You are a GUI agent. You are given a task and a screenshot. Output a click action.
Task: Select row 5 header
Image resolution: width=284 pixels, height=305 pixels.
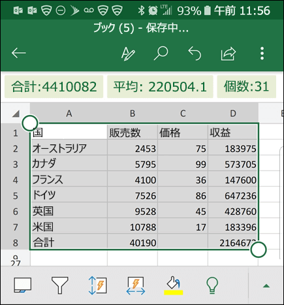15,196
